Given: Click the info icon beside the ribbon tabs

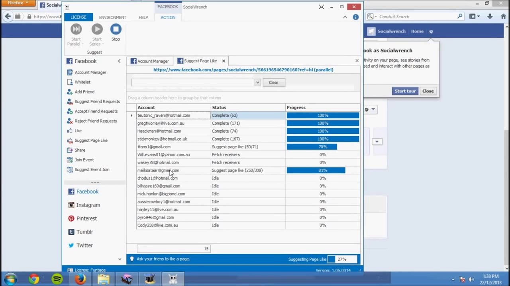Looking at the screenshot, I should [356, 17].
